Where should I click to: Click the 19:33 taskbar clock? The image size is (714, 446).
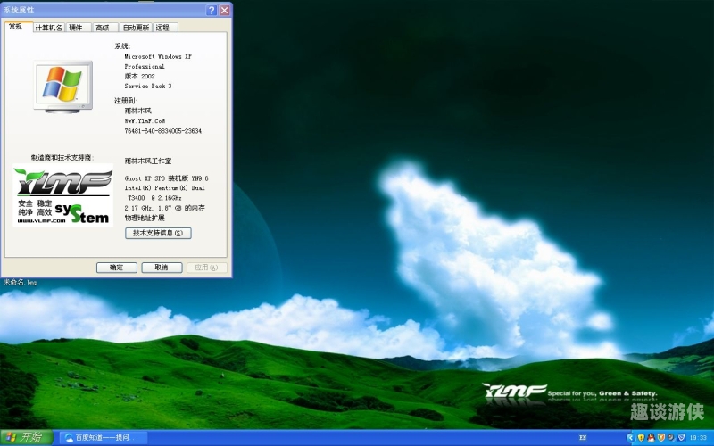[x=699, y=438]
